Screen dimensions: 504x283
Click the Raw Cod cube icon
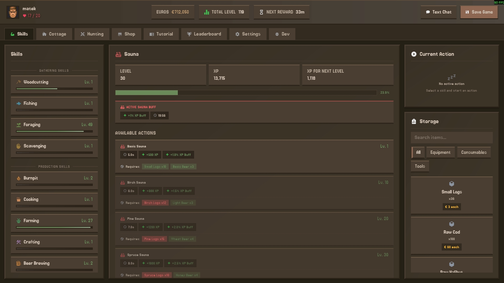tap(451, 224)
